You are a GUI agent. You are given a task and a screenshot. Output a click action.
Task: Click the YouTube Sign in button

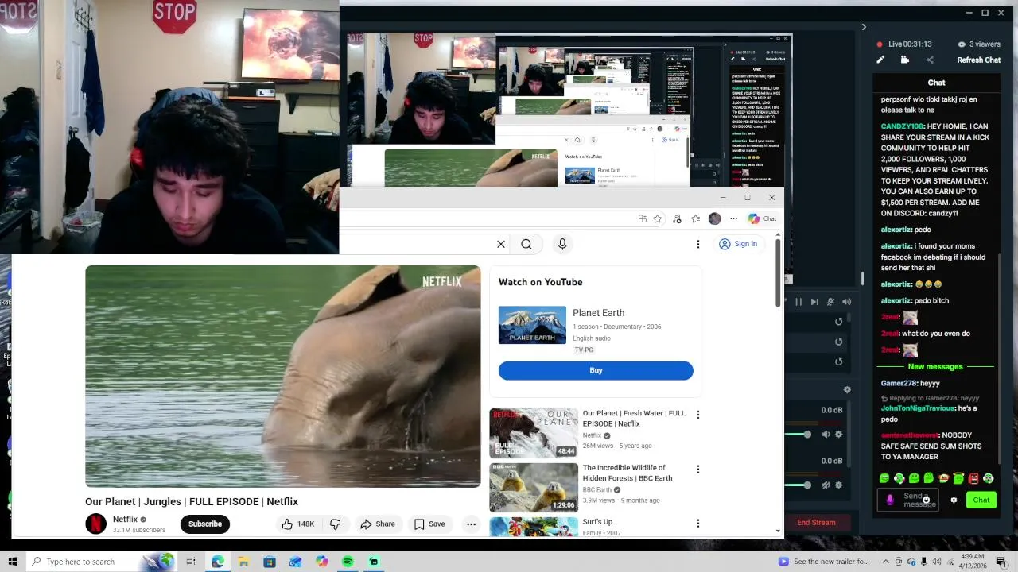pyautogui.click(x=738, y=244)
